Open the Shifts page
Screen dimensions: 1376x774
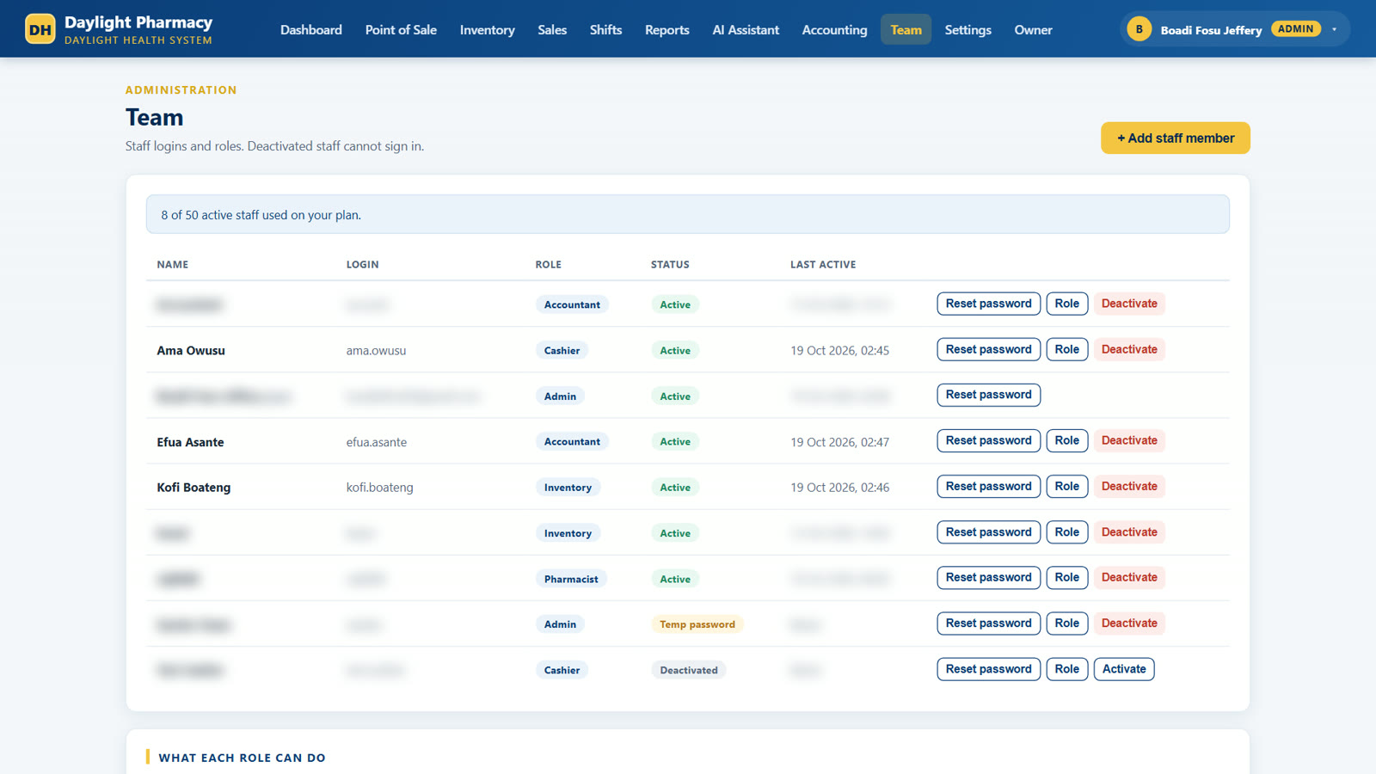coord(605,29)
